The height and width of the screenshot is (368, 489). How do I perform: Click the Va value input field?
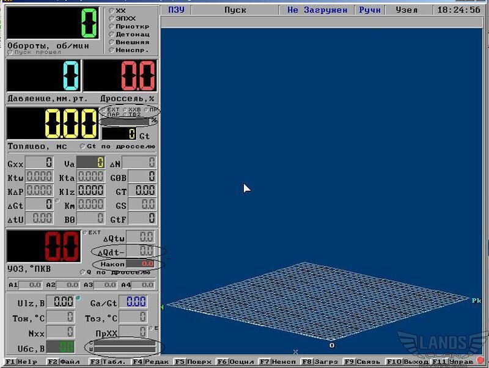tap(90, 163)
